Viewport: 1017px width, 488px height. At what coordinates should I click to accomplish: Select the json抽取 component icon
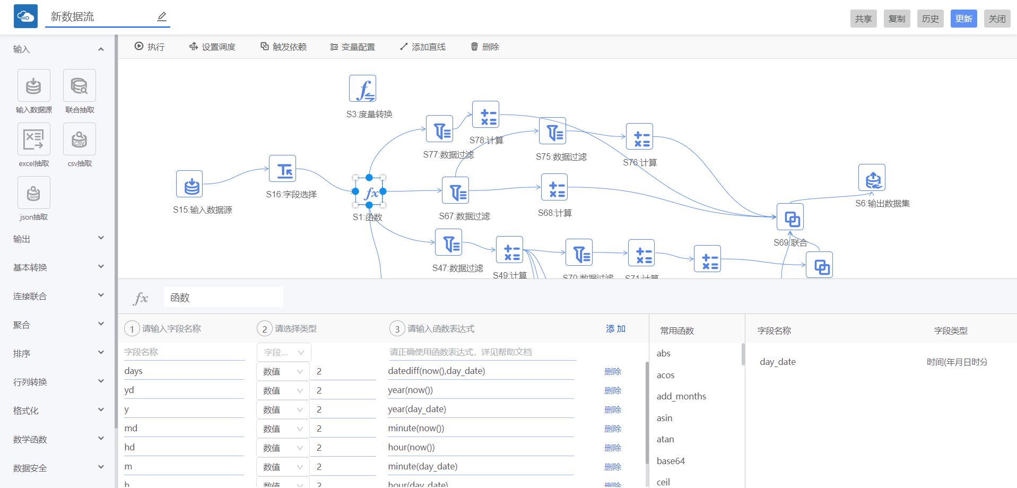click(34, 193)
